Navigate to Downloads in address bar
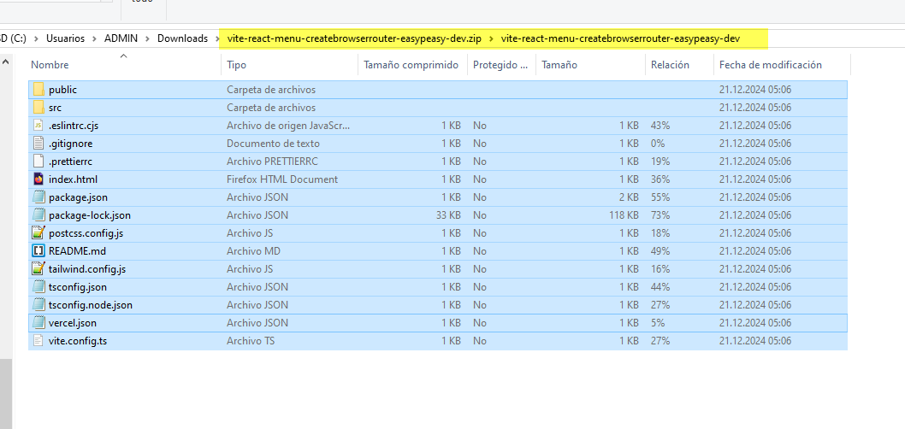905x429 pixels. 182,38
